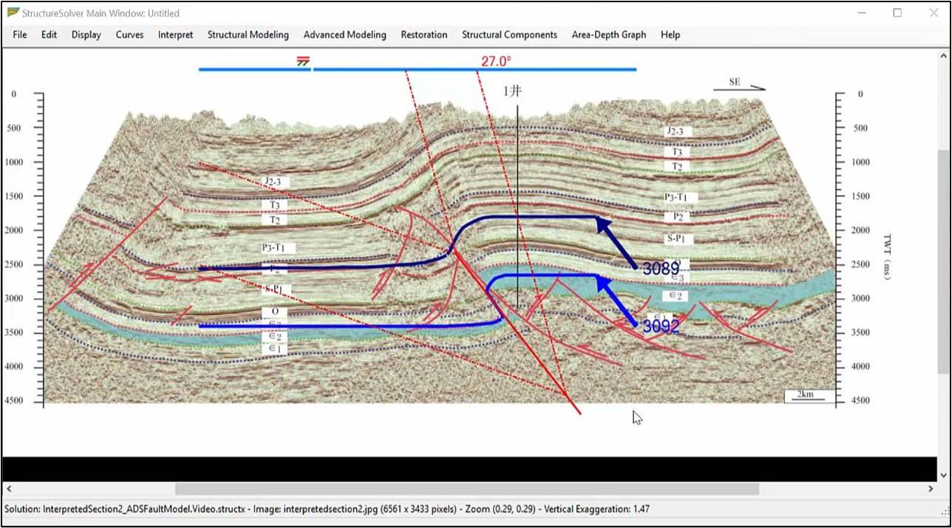Screen dimensions: 952x528
Task: Click the horizontal scrollbar left arrow
Action: [9, 489]
